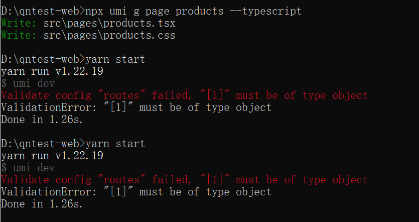Click the first gray $ umi dev line
The width and height of the screenshot is (419, 222).
click(x=28, y=83)
